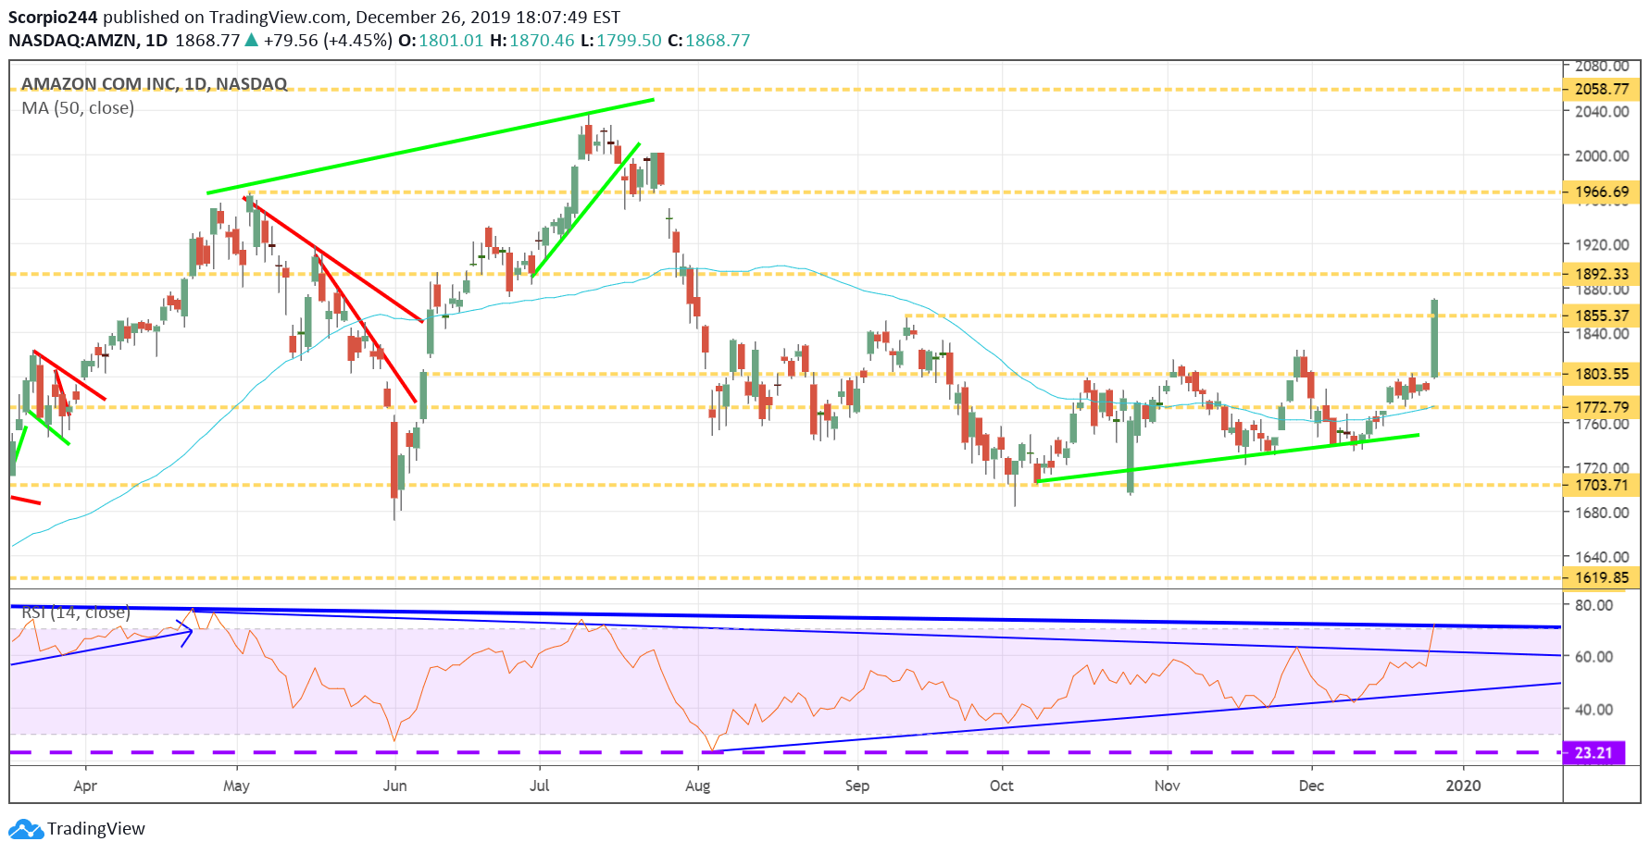Select the 1619.85 price level label
1650x854 pixels.
click(x=1602, y=578)
